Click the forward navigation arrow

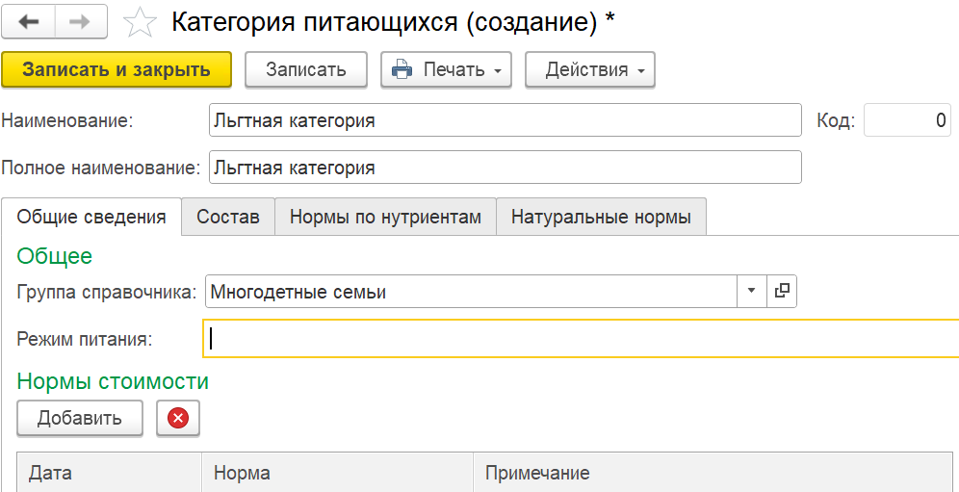(82, 22)
